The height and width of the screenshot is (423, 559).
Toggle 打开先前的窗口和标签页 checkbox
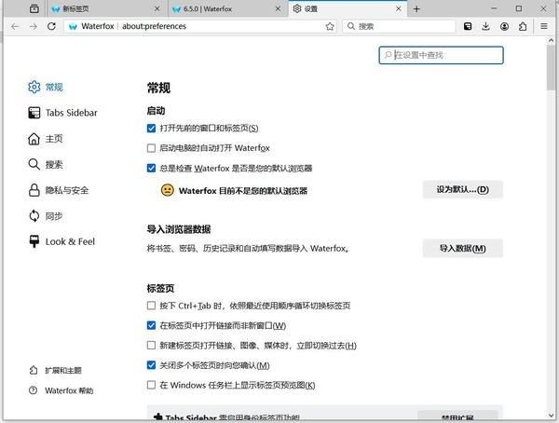click(x=151, y=128)
